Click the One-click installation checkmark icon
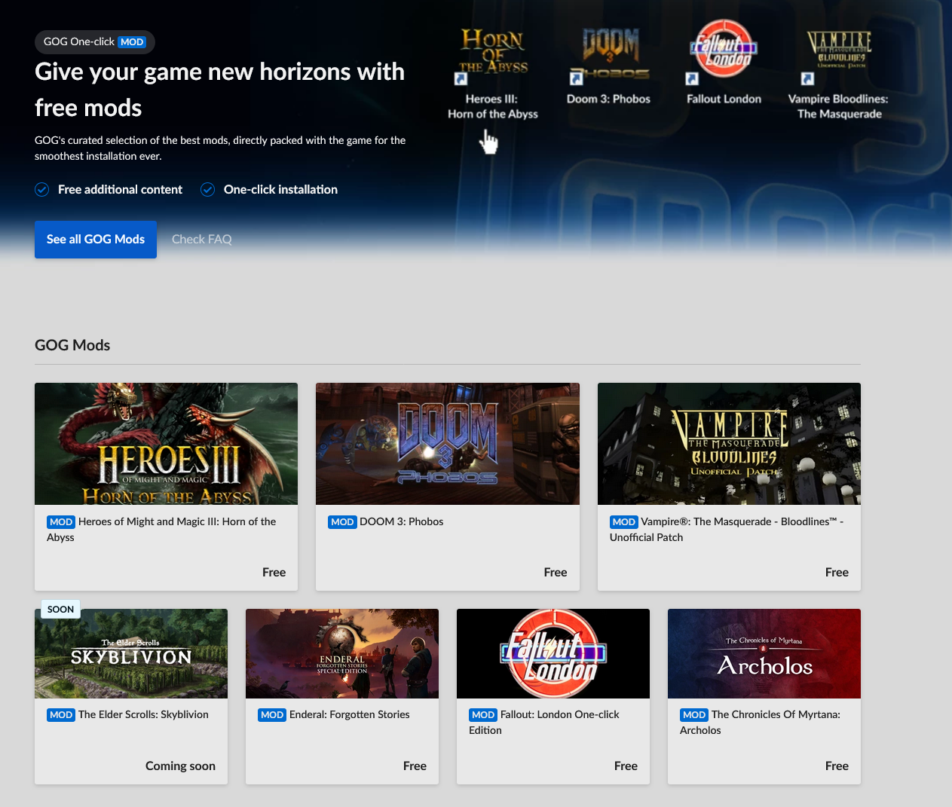Image resolution: width=952 pixels, height=807 pixels. [208, 189]
